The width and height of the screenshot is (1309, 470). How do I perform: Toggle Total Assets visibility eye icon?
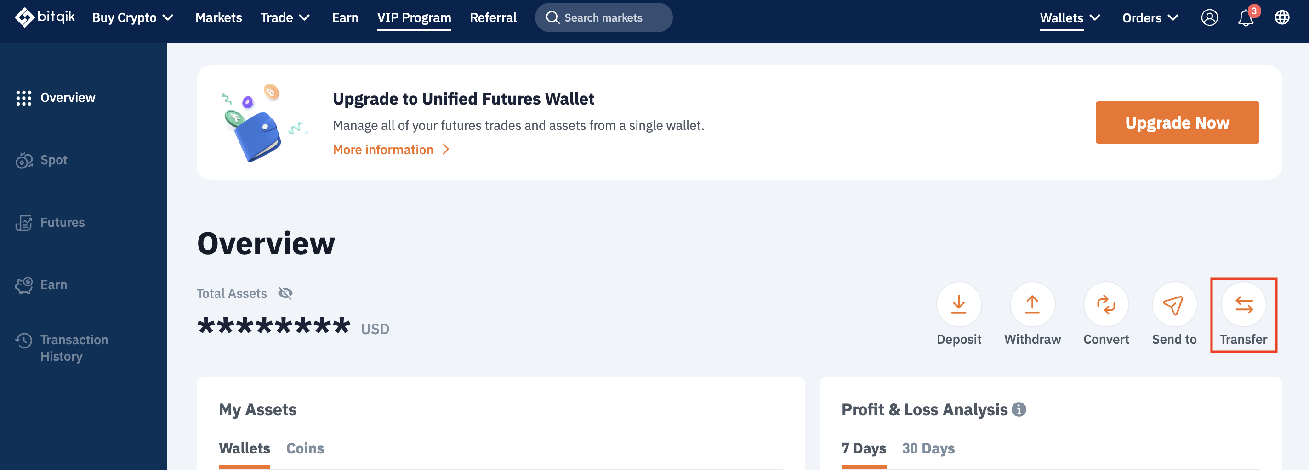coord(285,293)
